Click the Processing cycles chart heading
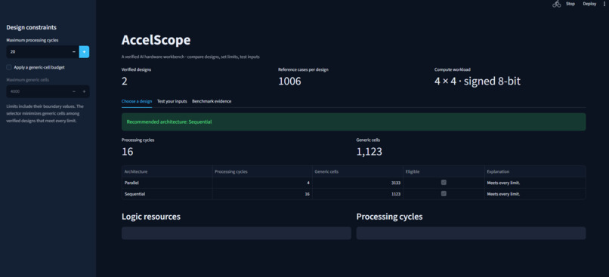This screenshot has height=277, width=609. tap(390, 217)
